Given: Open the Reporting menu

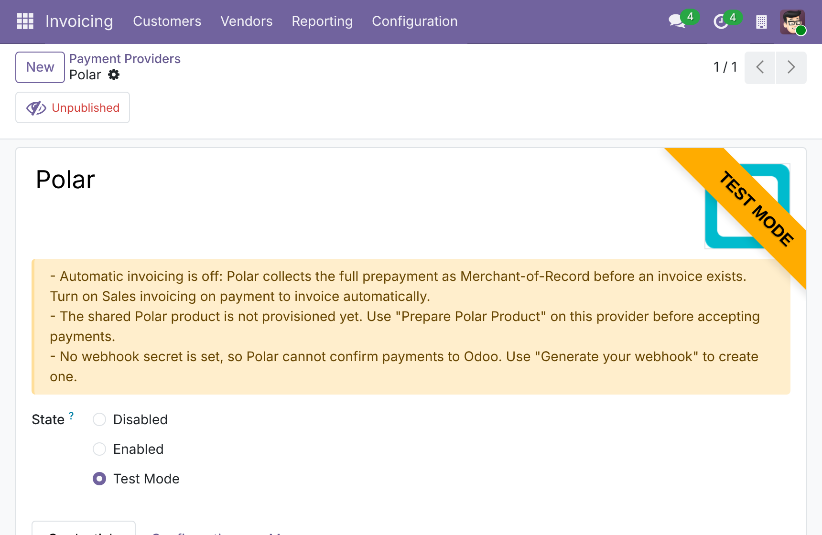Looking at the screenshot, I should tap(322, 21).
